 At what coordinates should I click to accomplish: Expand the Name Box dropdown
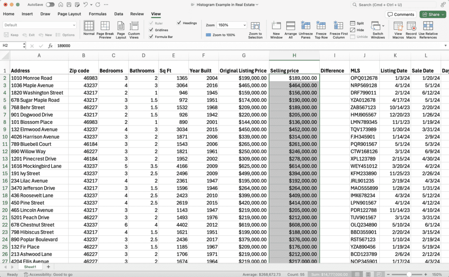(23, 46)
